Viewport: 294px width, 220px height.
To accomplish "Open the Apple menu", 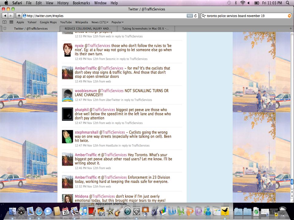I will pos(6,3).
